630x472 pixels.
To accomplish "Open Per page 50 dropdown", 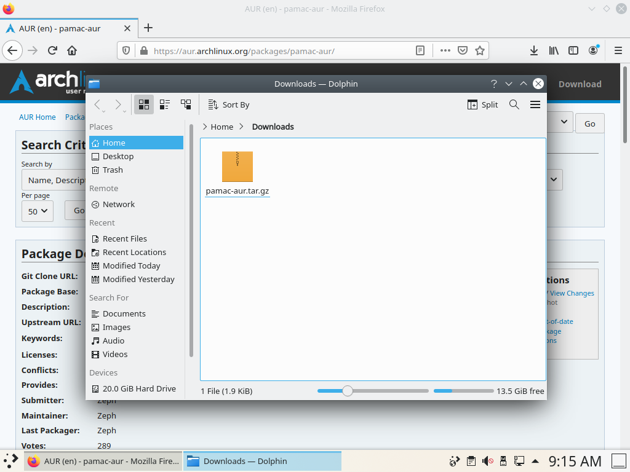I will (38, 211).
